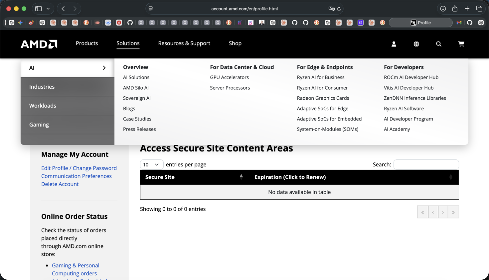Open ROCm AI Developer Hub link
The width and height of the screenshot is (489, 280).
(411, 77)
